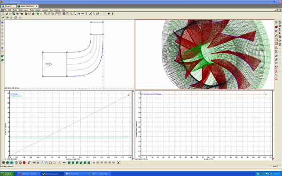The image size is (282, 176).
Task: Click the last green blade icon in bottom toolbar
Action: tap(89, 162)
